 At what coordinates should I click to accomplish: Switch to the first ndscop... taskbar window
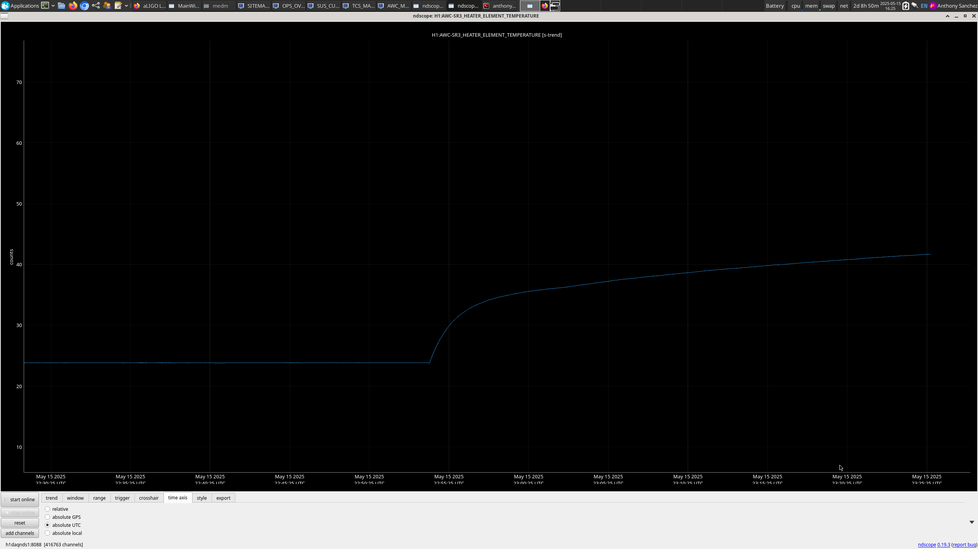point(429,6)
